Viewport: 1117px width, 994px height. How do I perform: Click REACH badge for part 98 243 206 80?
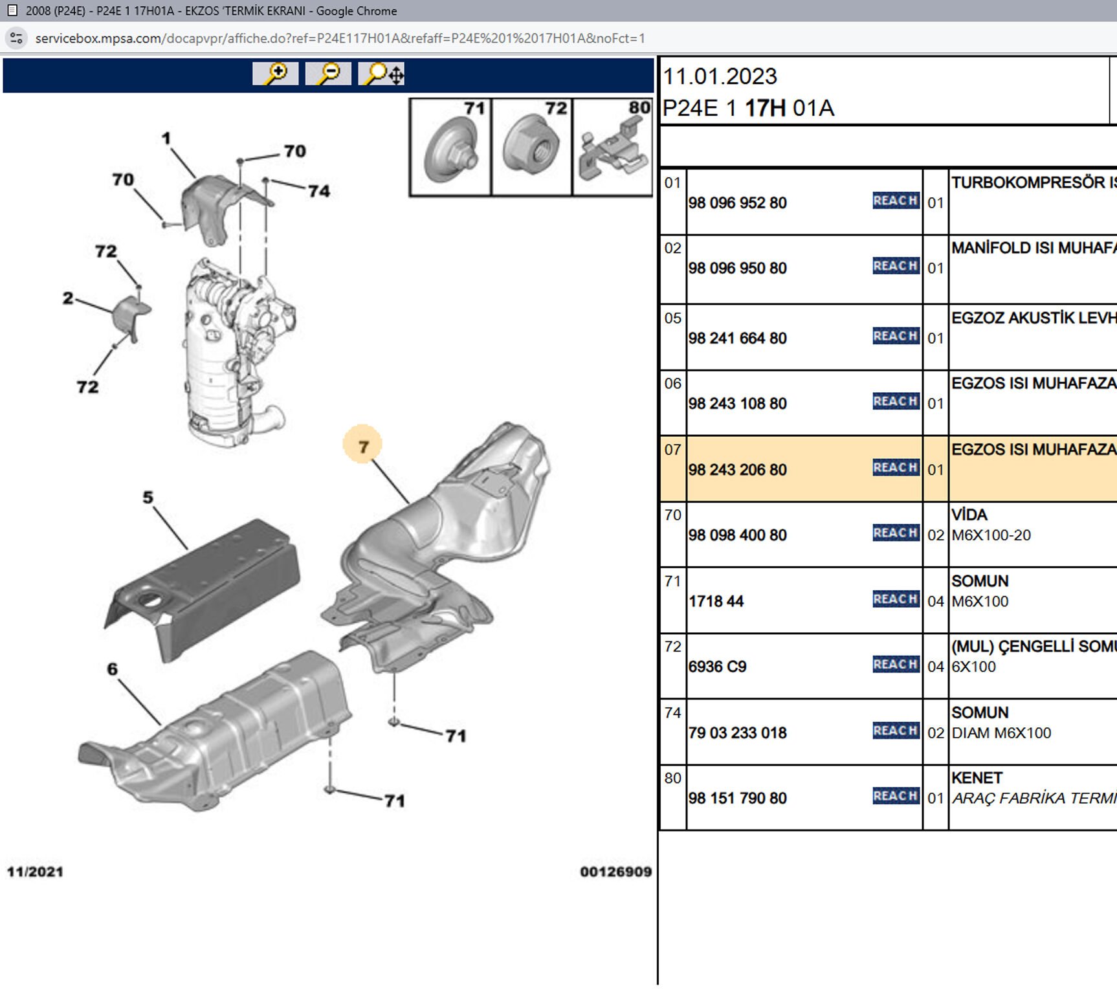click(896, 468)
